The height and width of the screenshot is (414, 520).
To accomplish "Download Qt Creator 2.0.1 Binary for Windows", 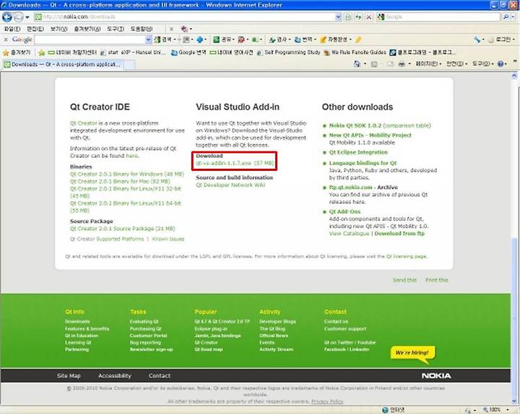I will [126, 175].
